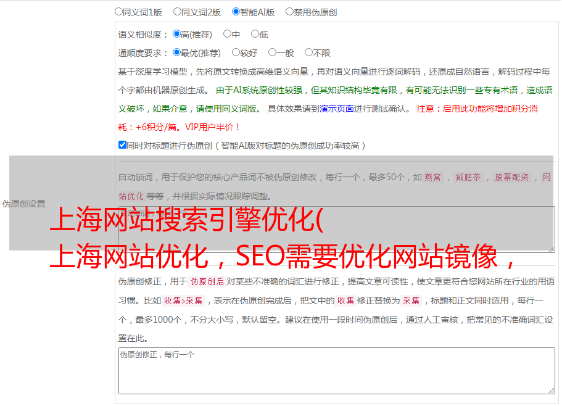Set 通顺度要求 to 一般
The image size is (562, 406).
(x=273, y=52)
